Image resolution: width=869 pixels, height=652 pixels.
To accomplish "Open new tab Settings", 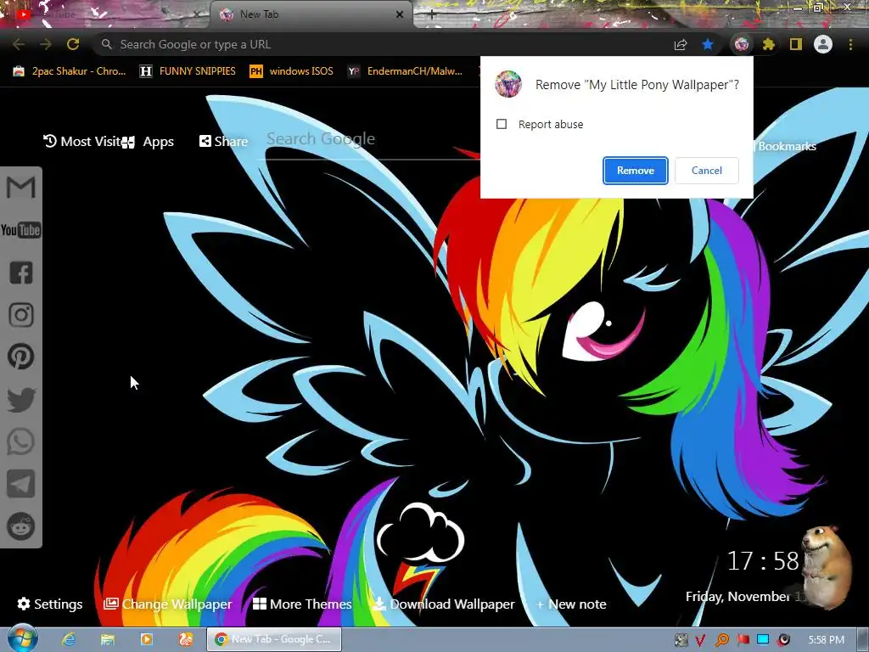I will (x=50, y=604).
